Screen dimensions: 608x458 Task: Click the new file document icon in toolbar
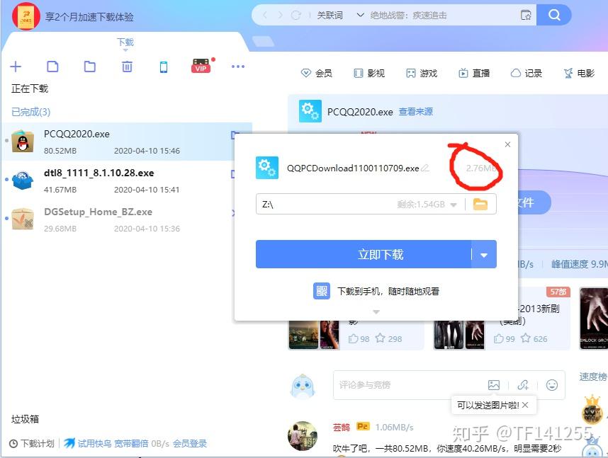pyautogui.click(x=52, y=67)
